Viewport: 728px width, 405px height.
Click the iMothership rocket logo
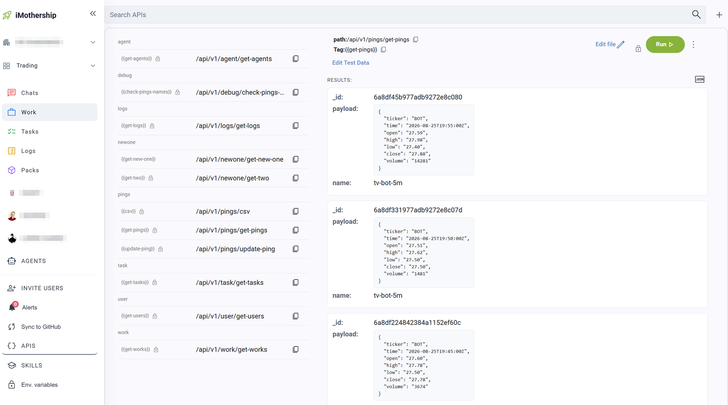click(x=7, y=15)
